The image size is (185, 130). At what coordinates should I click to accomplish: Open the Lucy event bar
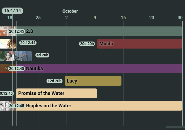[x=93, y=81]
